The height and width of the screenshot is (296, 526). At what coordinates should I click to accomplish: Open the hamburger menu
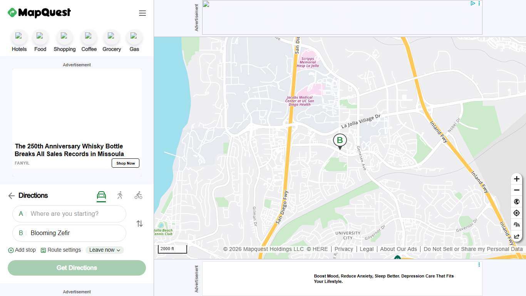click(142, 13)
